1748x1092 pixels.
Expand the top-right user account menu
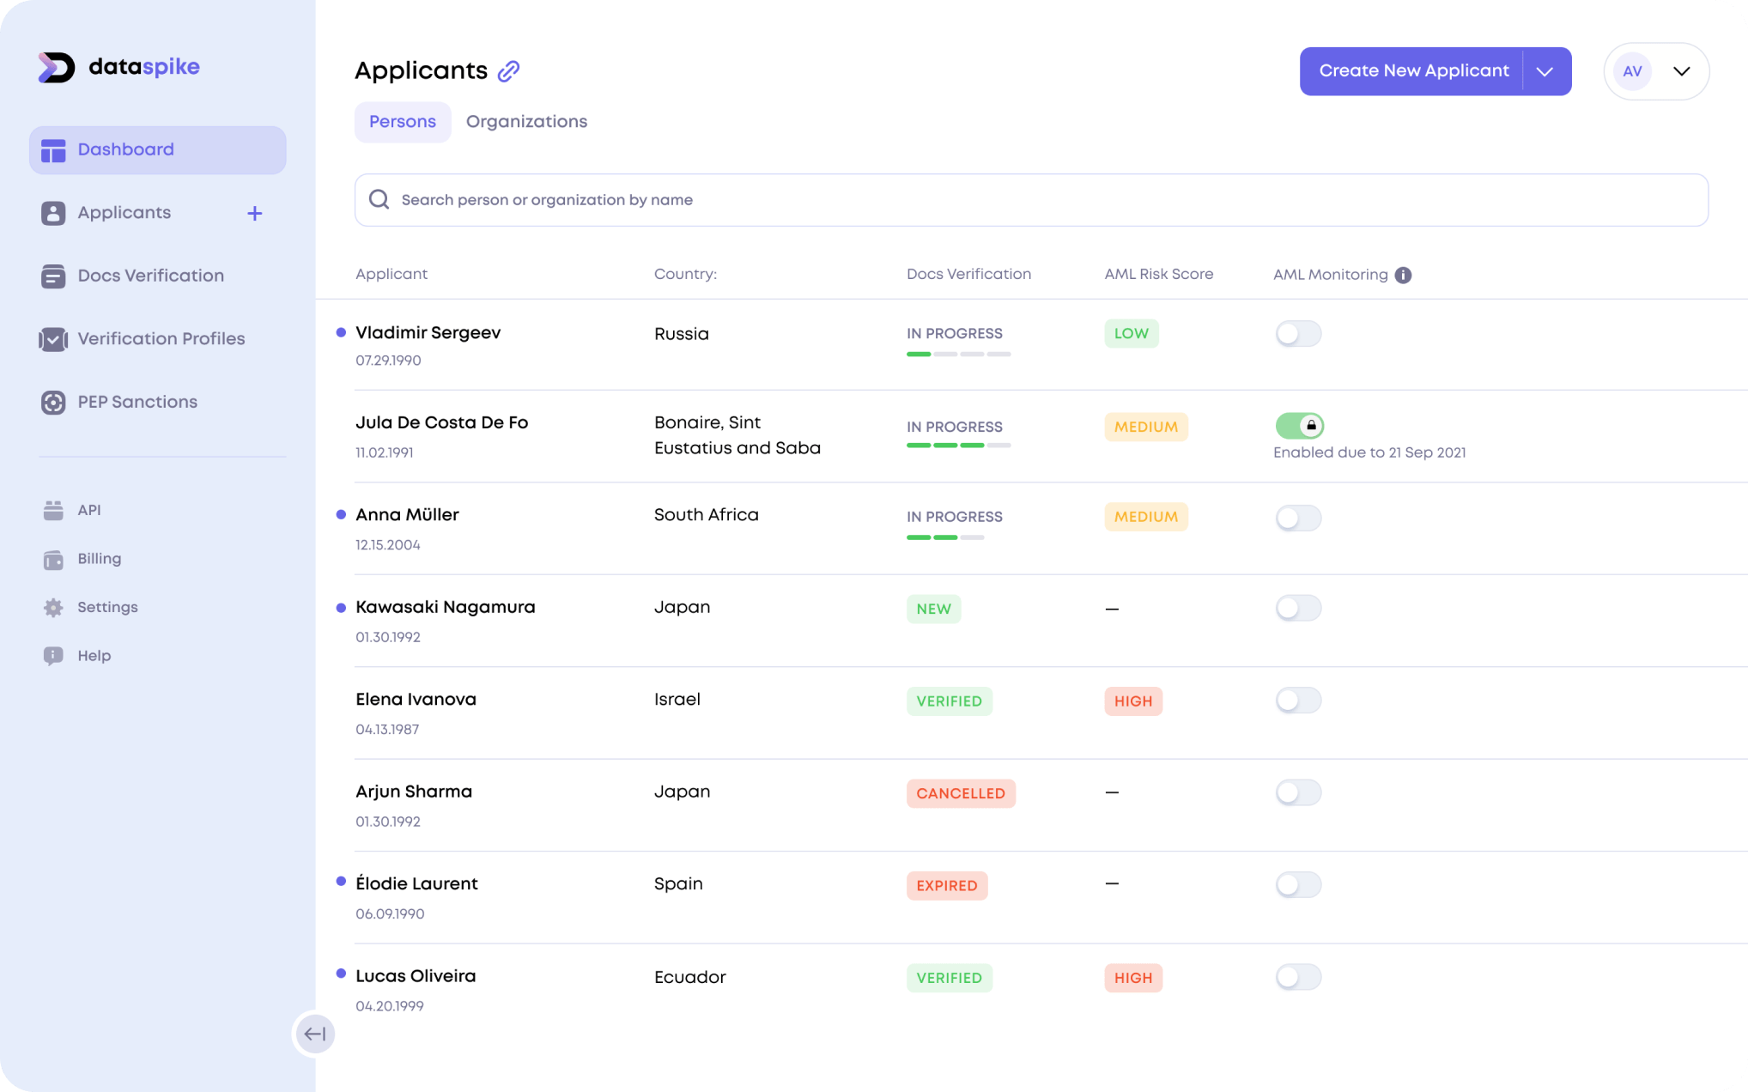(x=1681, y=70)
